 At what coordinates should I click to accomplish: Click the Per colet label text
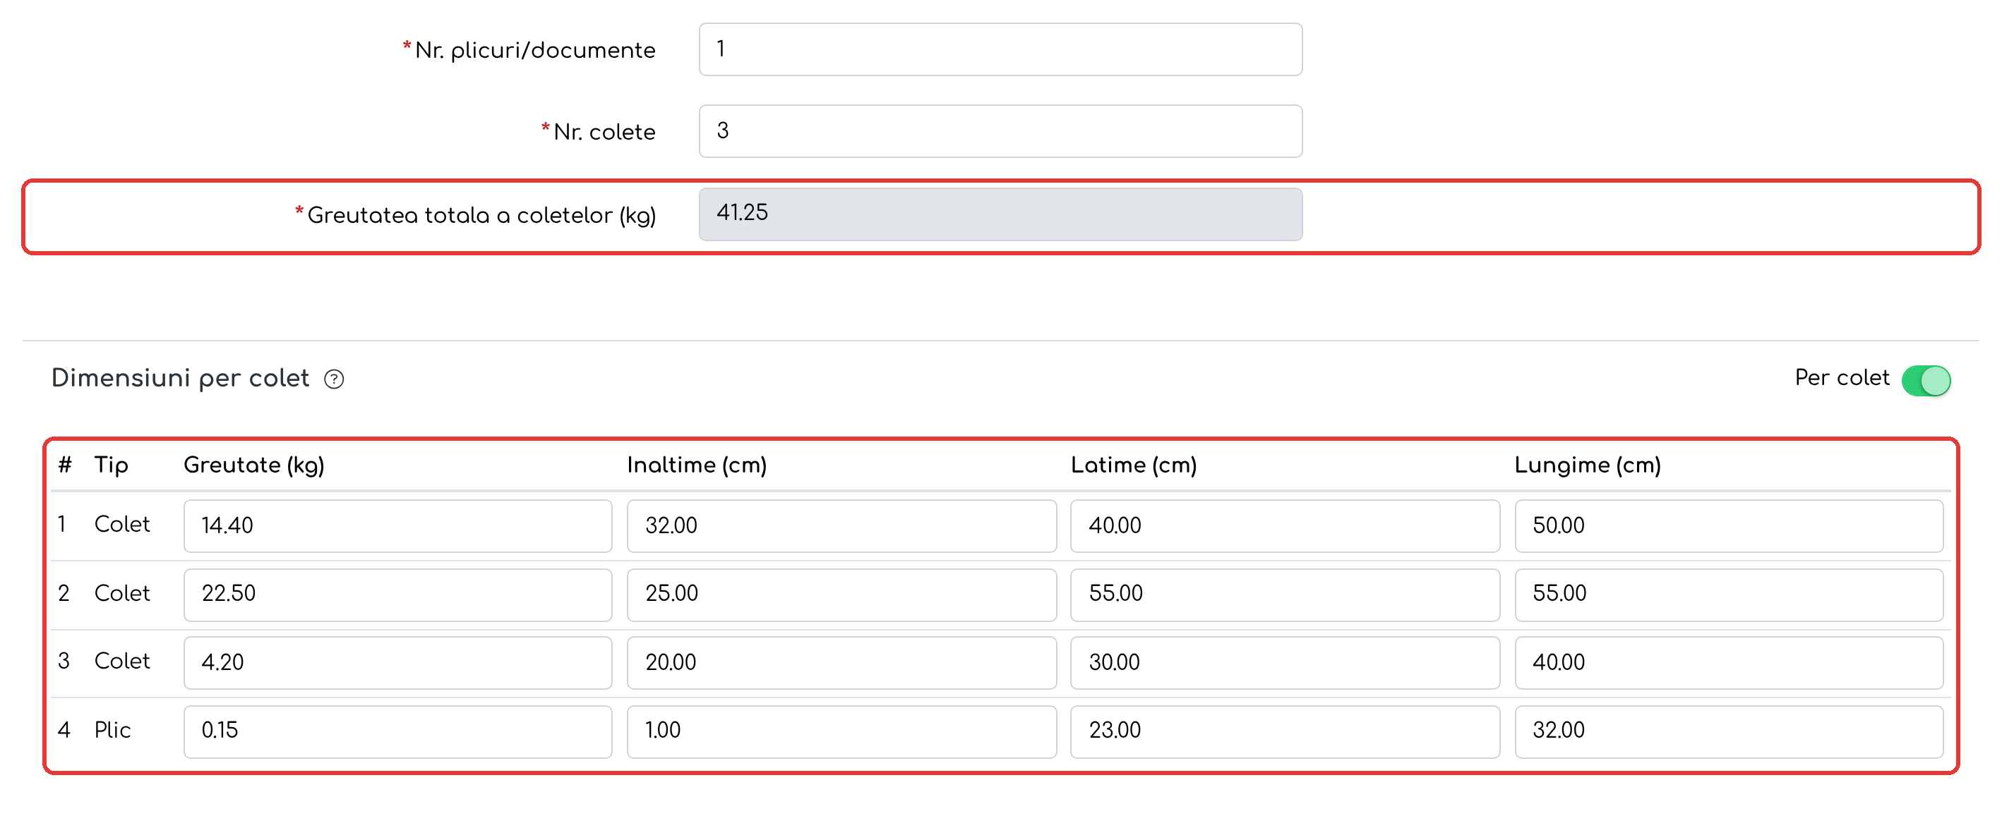[1841, 378]
